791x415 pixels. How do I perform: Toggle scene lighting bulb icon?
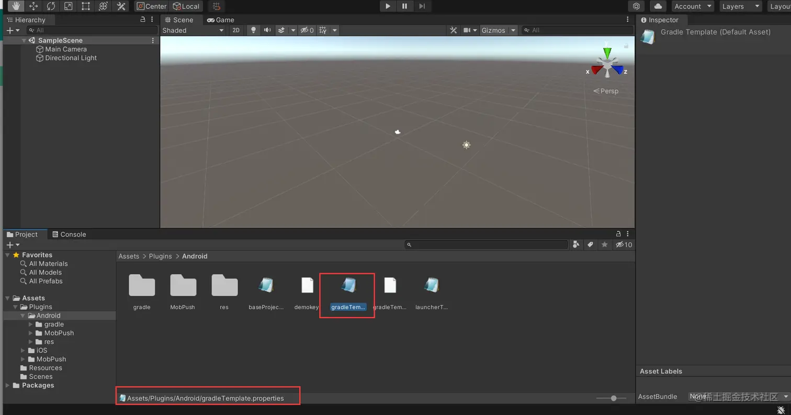254,30
